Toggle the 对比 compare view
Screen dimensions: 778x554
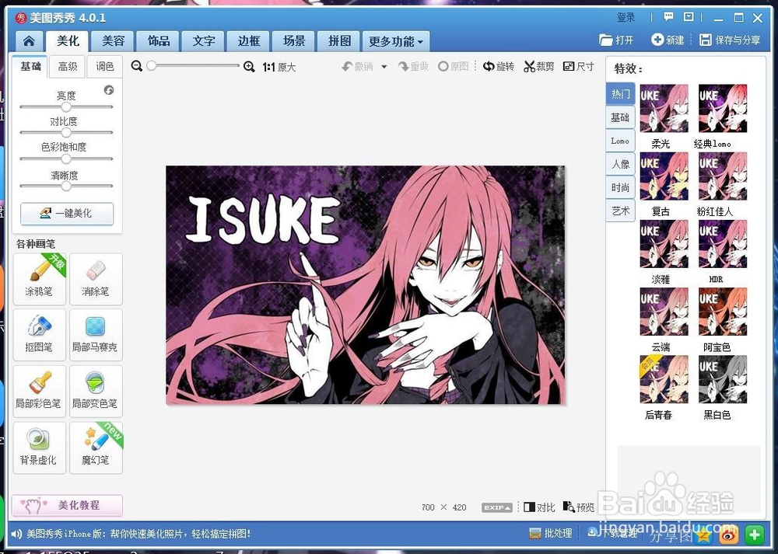pos(539,507)
